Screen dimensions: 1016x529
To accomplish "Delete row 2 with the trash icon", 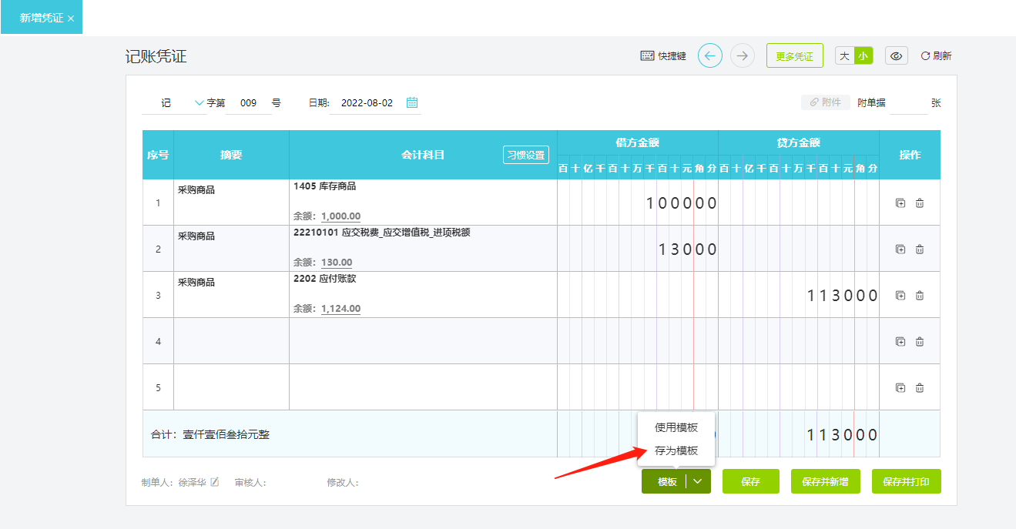I will pos(919,249).
